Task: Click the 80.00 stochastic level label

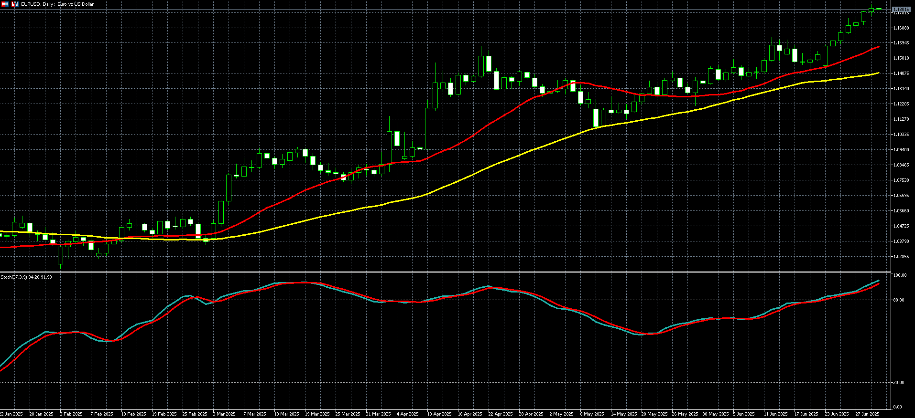Action: pos(899,300)
